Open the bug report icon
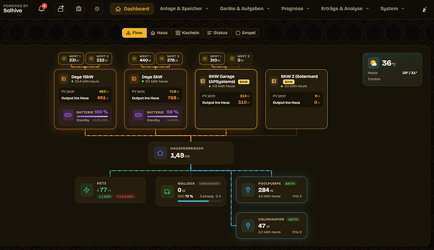Image resolution: width=434 pixels, height=250 pixels. [79, 9]
